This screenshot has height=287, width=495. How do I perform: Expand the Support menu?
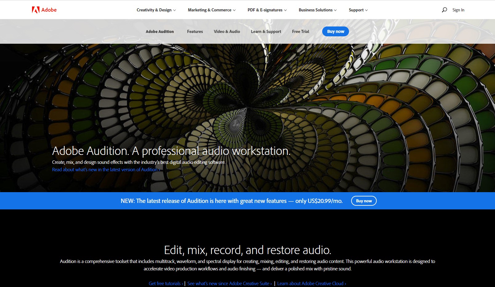pyautogui.click(x=358, y=10)
